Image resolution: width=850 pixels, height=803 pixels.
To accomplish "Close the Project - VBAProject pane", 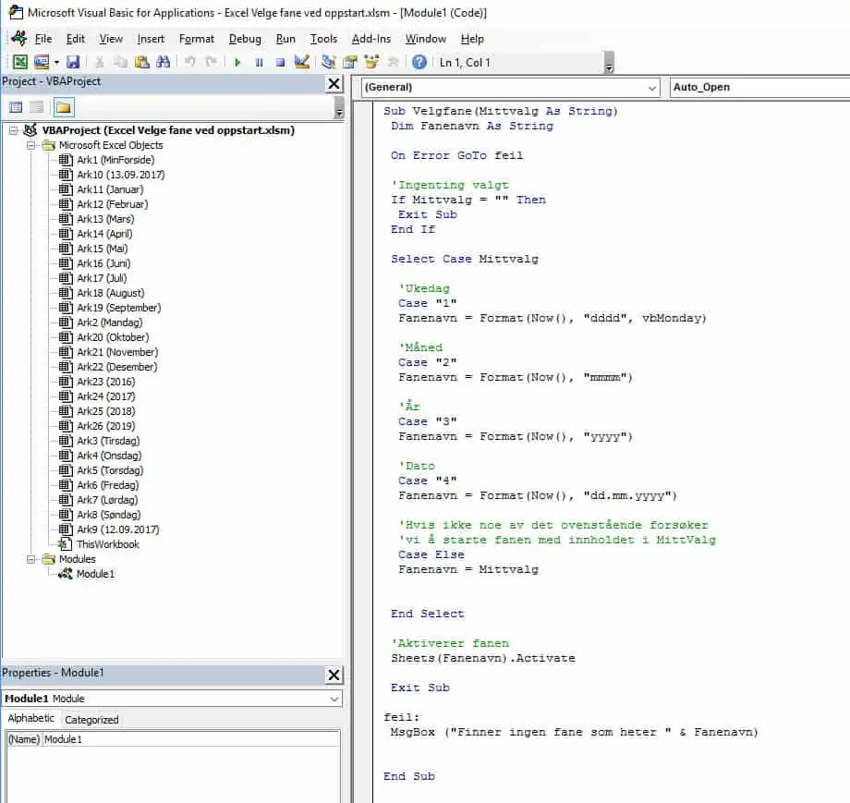I will tap(334, 83).
